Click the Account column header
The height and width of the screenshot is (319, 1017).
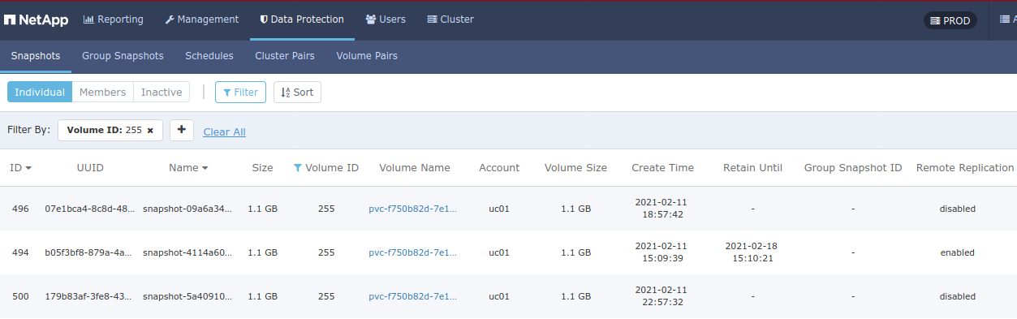point(499,168)
